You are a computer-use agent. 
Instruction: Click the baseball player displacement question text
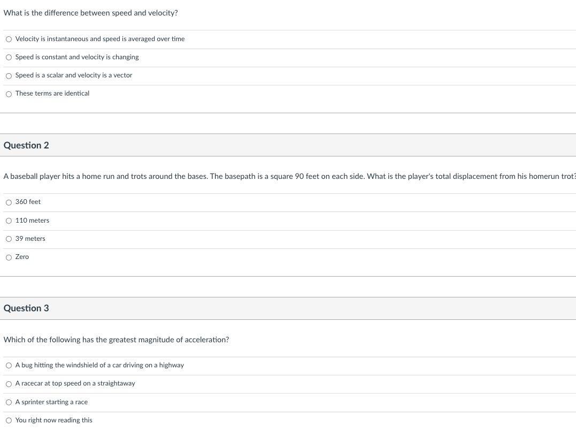point(289,176)
